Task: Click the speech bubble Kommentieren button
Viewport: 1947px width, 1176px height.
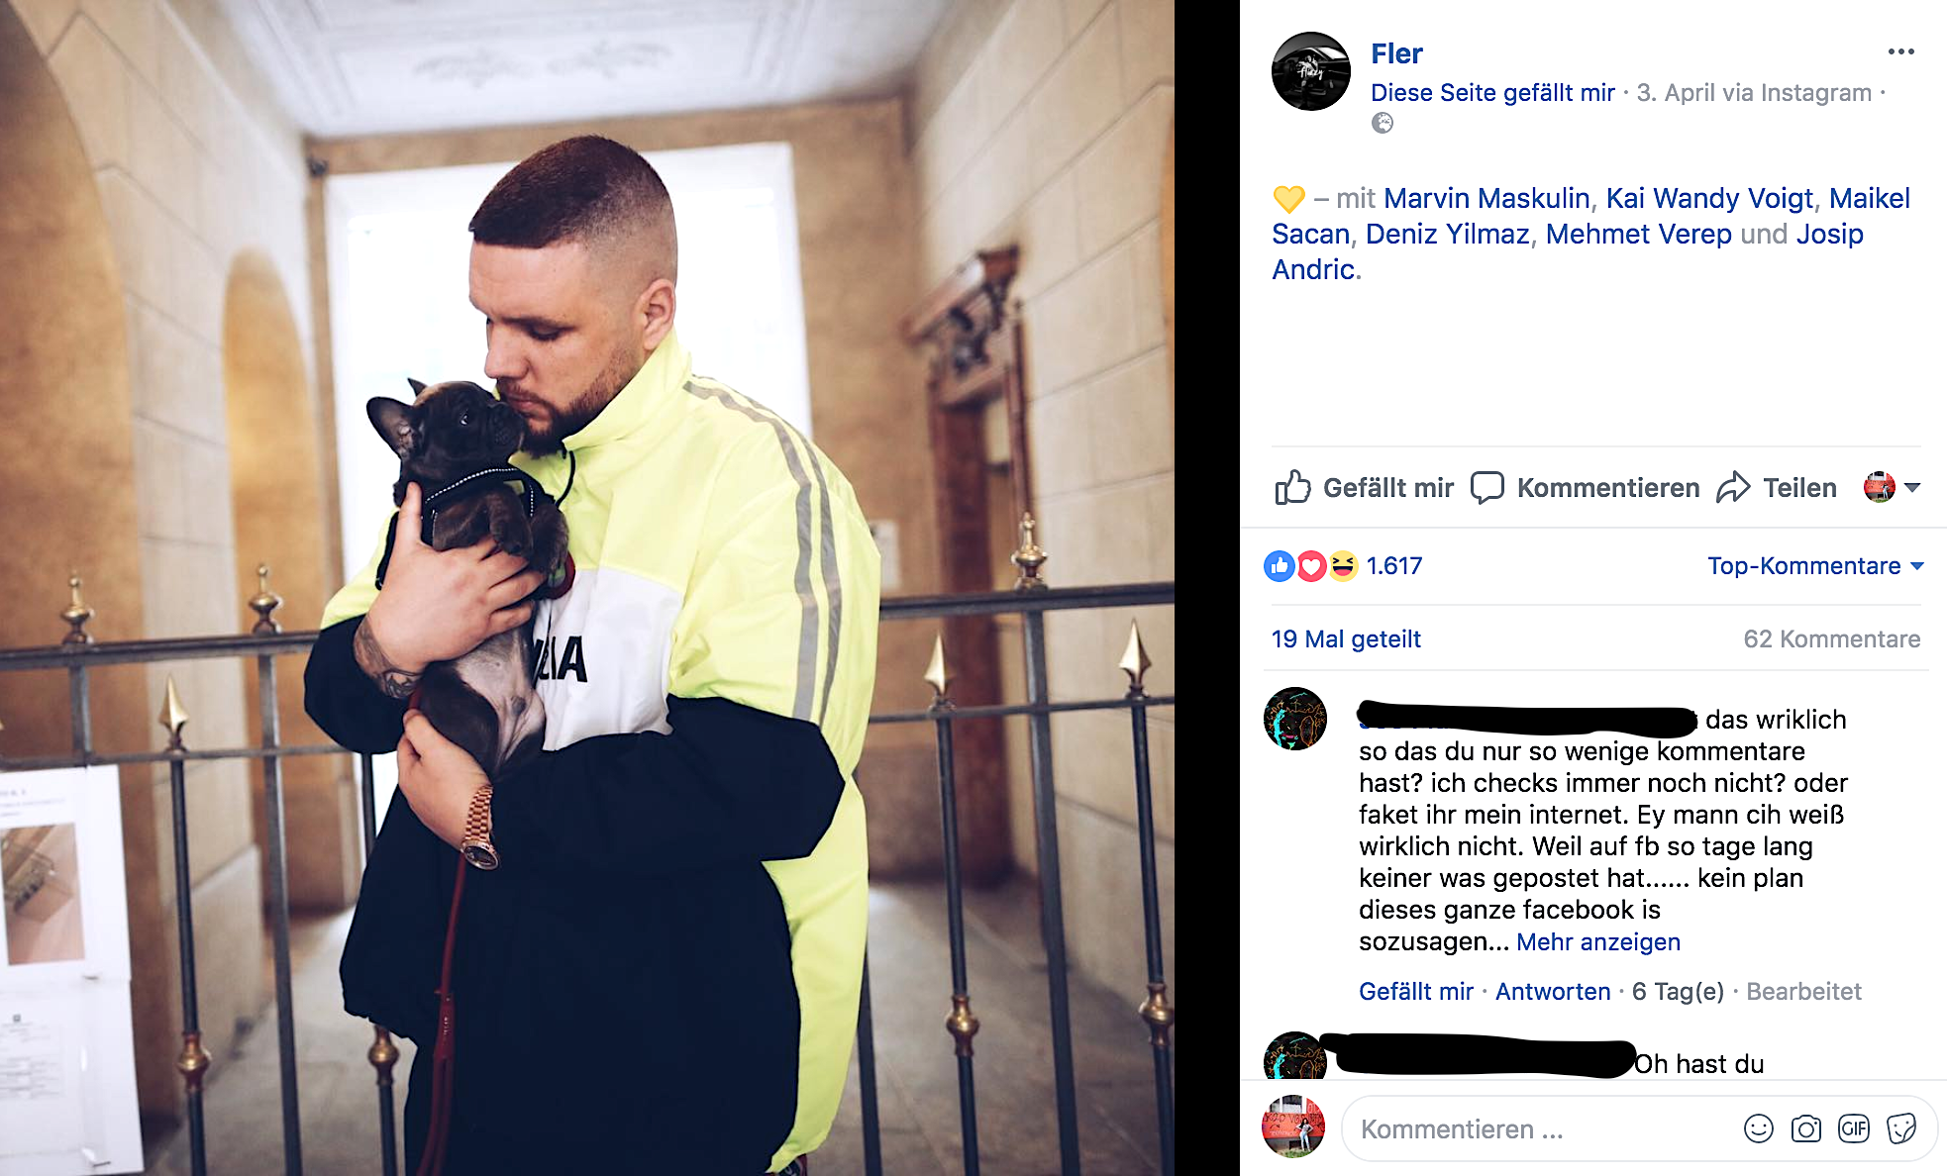Action: point(1585,487)
